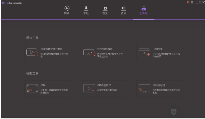Click the REC screen recorder icon
This screenshot has height=119, width=205.
click(33, 88)
